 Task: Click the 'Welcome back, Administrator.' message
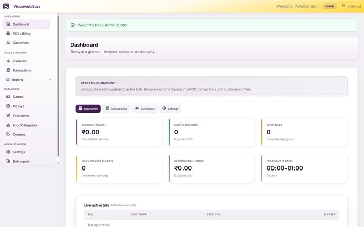[103, 25]
